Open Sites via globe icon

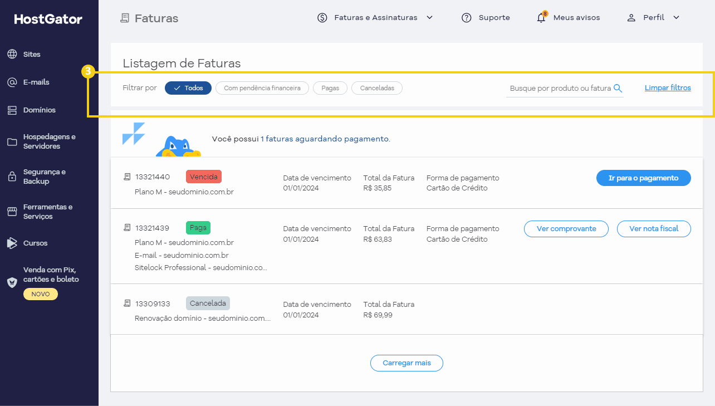(12, 54)
